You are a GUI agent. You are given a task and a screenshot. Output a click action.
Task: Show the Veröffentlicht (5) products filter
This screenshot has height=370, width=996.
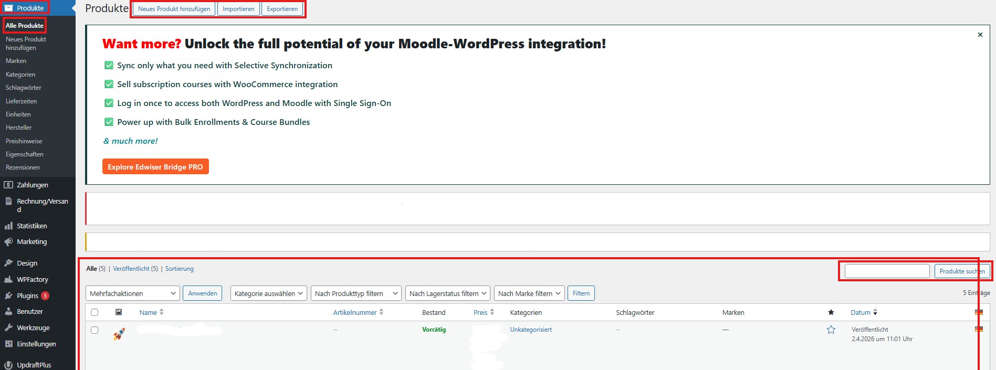[x=135, y=269]
